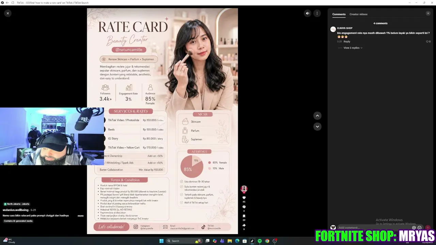Viewport: 436px width, 245px height.
Task: Like the video with the heart icon
Action: (x=244, y=198)
